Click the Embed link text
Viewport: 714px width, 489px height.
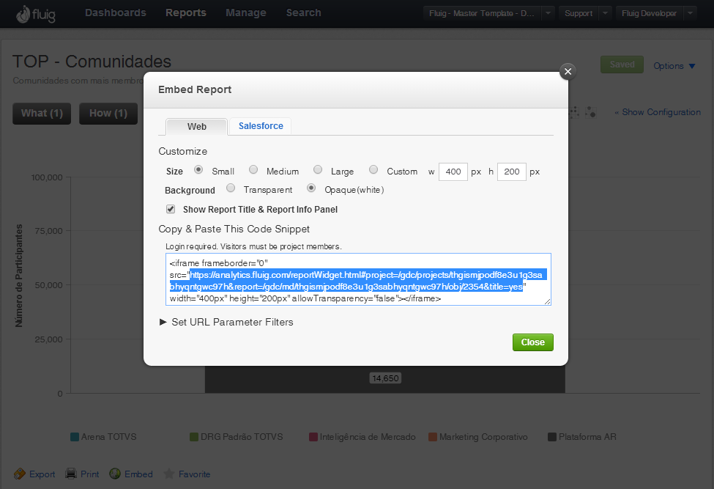tap(138, 474)
